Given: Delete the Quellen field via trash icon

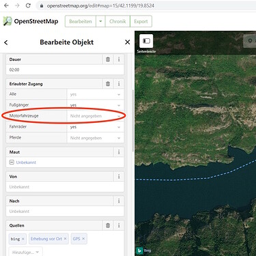Looking at the screenshot, I should pos(108,225).
